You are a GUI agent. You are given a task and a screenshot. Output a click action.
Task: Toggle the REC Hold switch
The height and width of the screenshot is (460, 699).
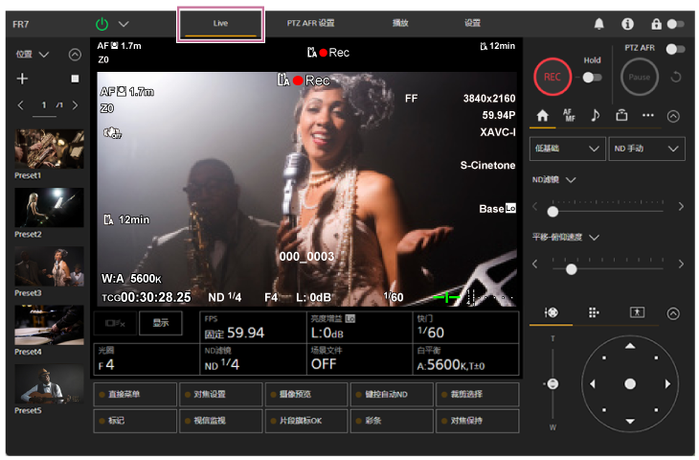point(593,77)
